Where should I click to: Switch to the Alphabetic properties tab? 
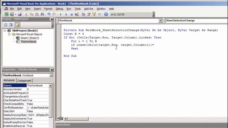coord(9,80)
